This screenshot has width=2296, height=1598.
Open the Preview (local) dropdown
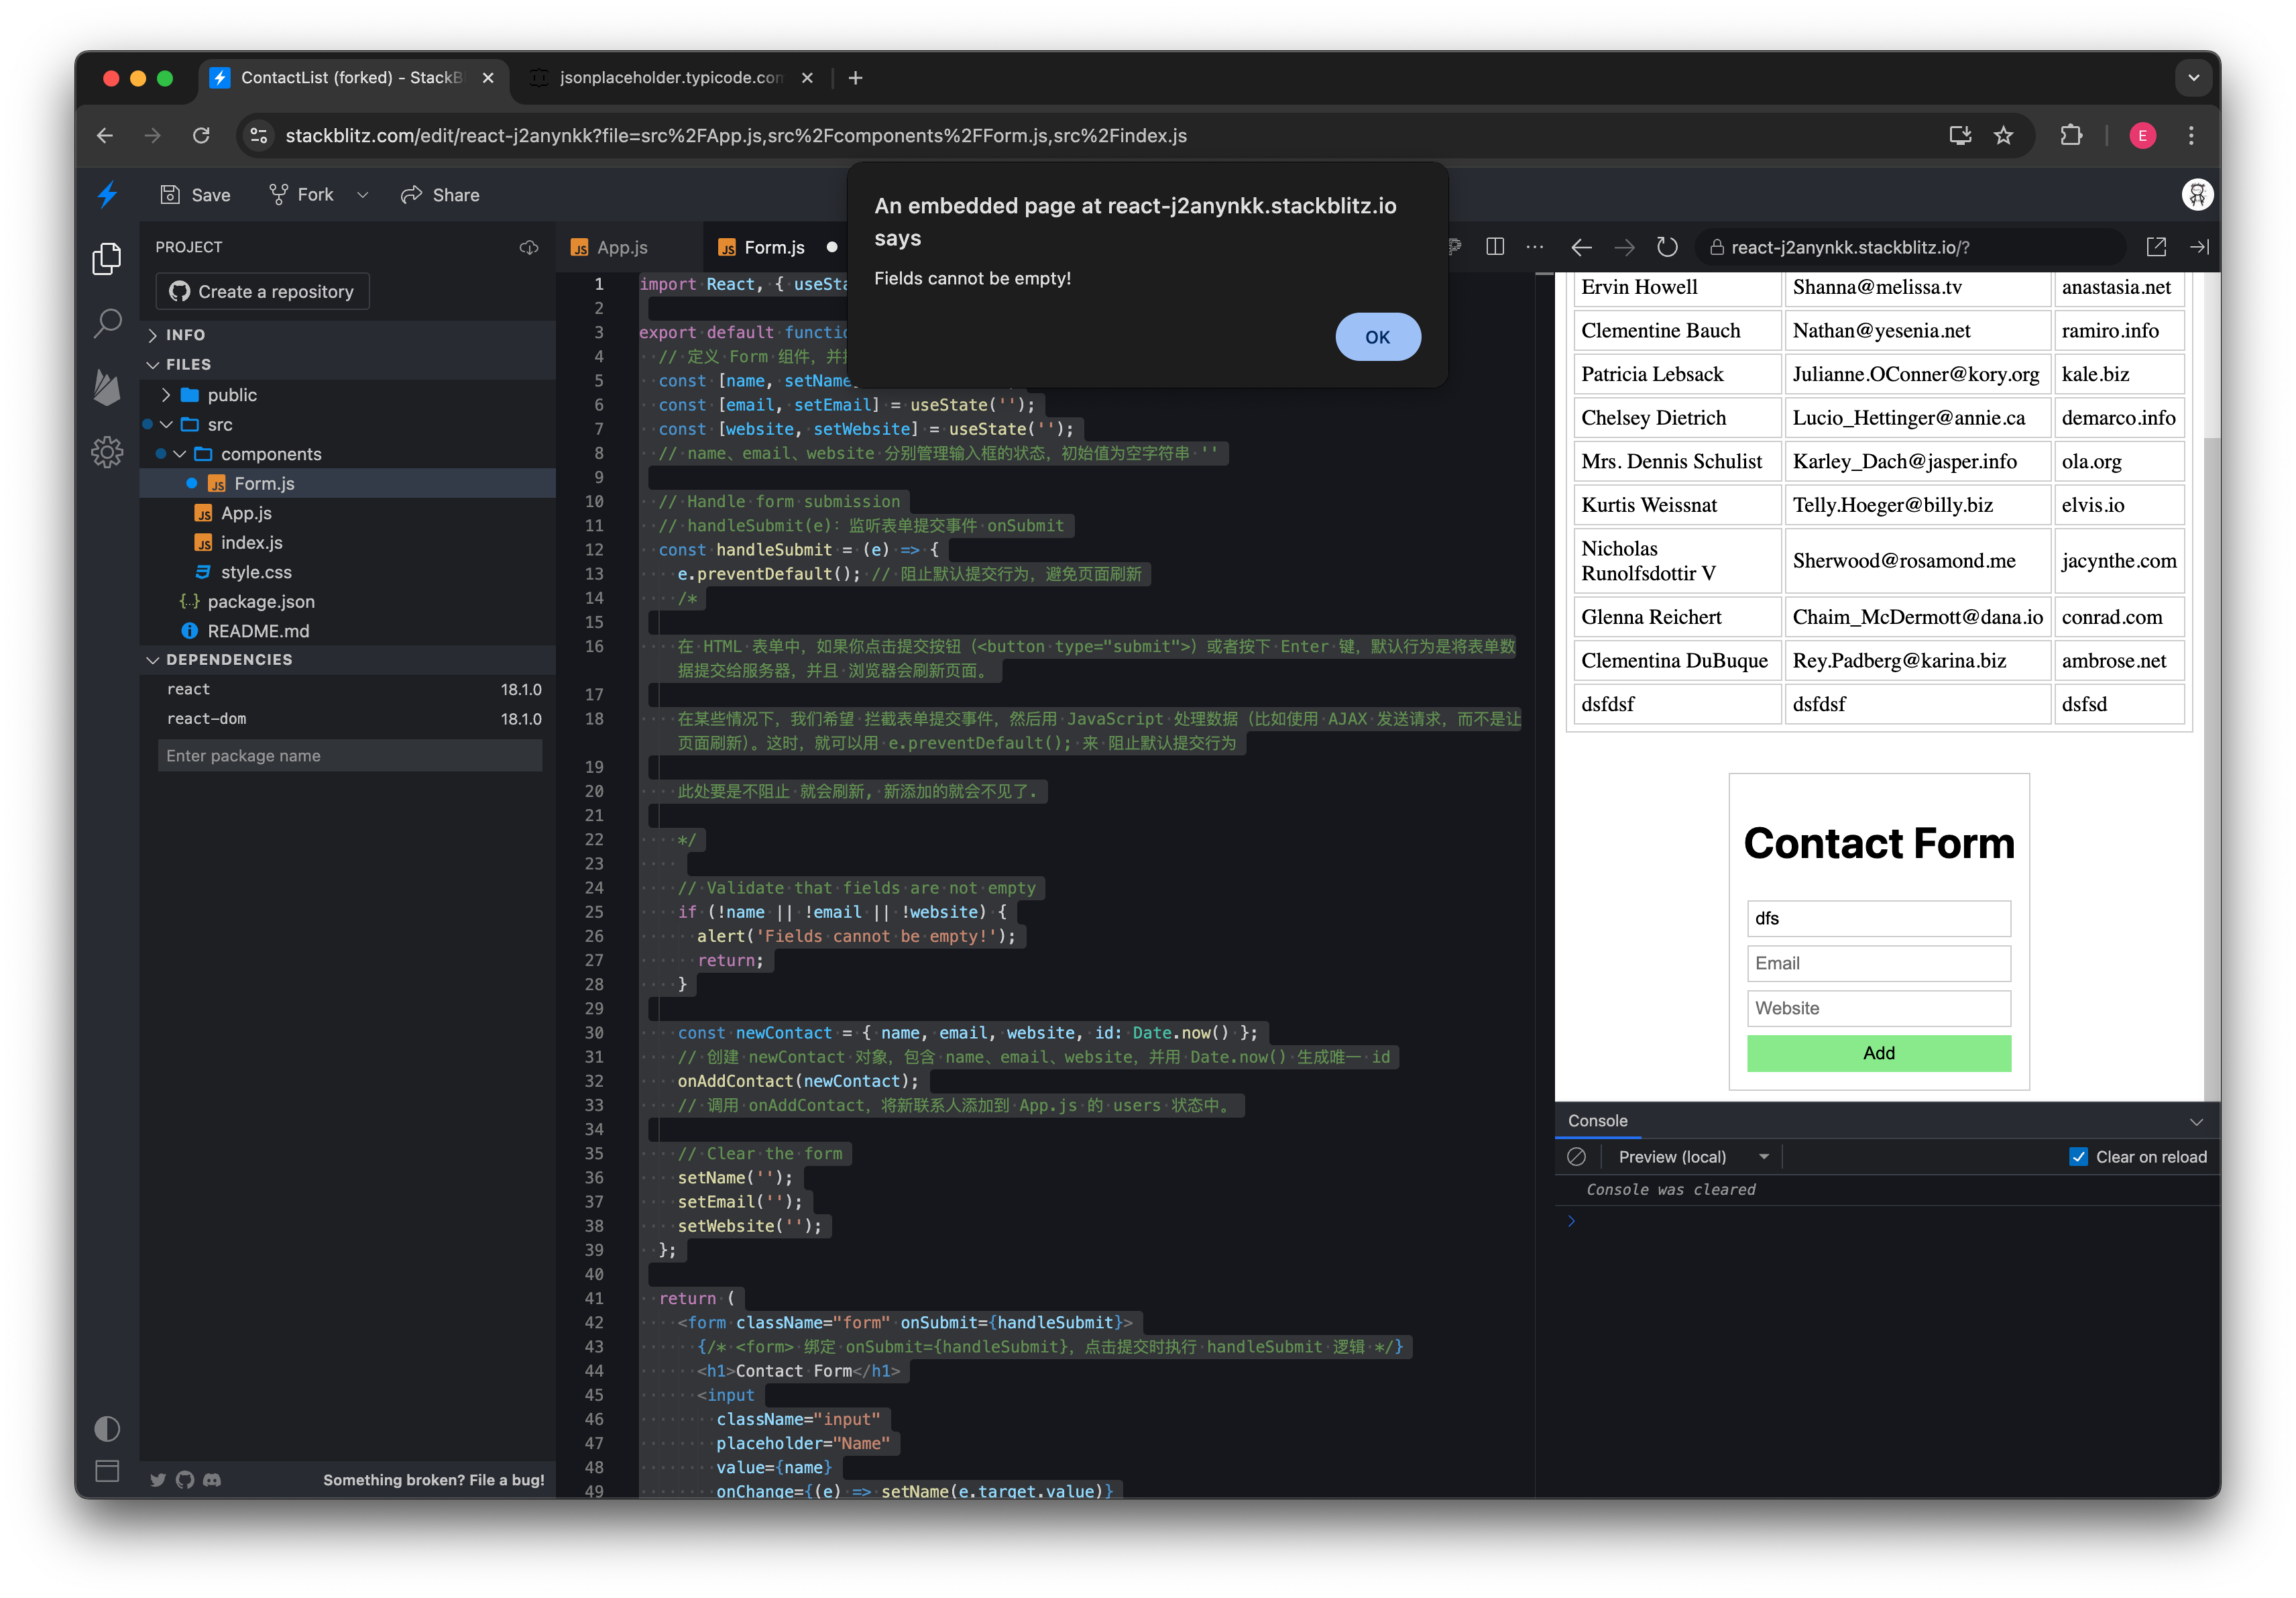[1692, 1157]
